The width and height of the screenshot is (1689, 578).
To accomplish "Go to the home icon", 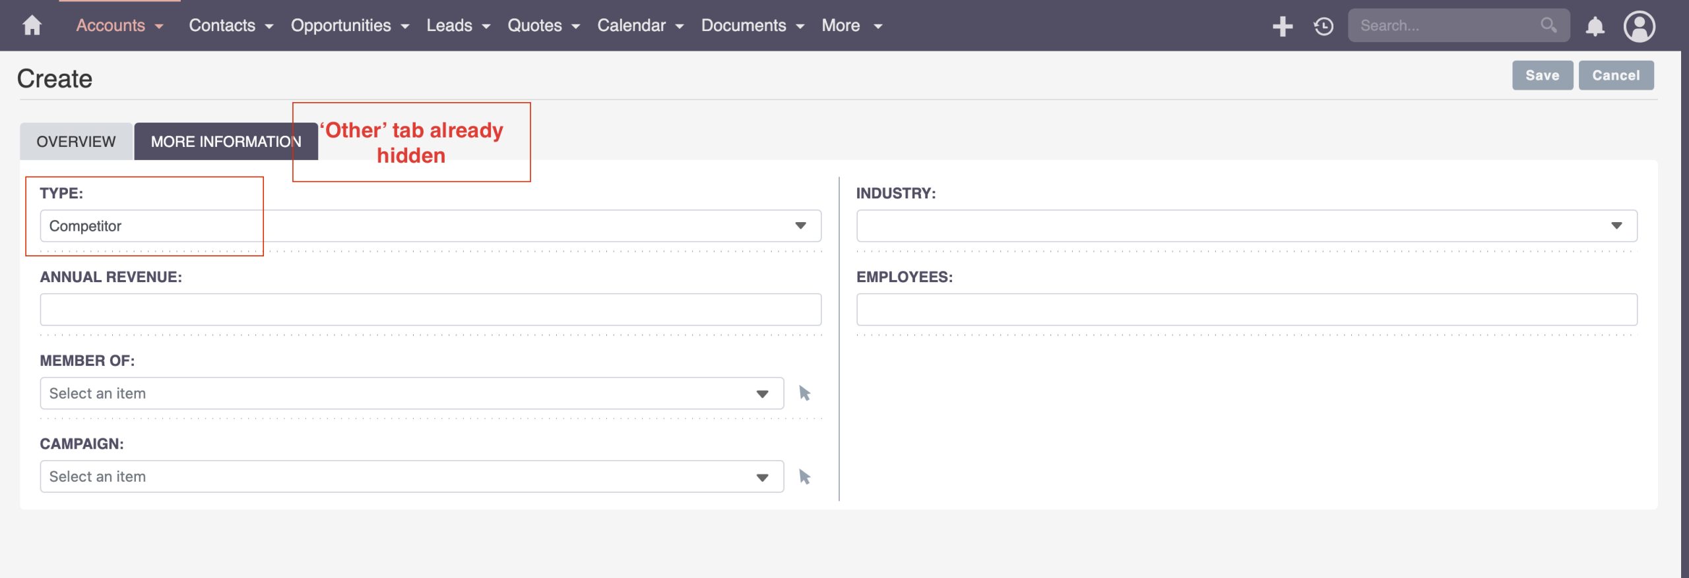I will [32, 26].
